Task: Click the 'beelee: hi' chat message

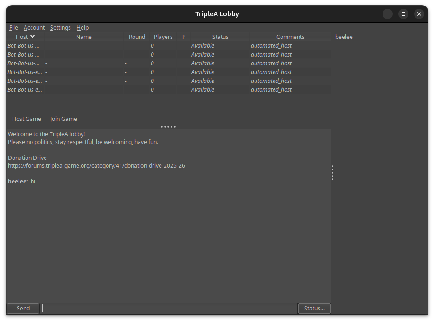Action: (x=22, y=182)
